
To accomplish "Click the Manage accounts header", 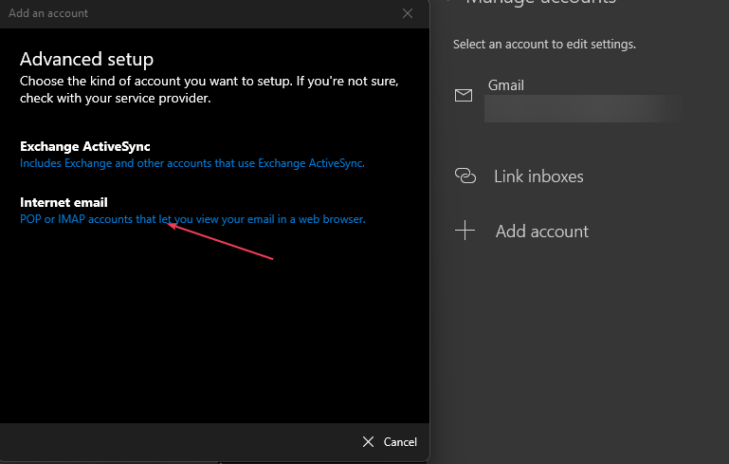I will [x=540, y=3].
